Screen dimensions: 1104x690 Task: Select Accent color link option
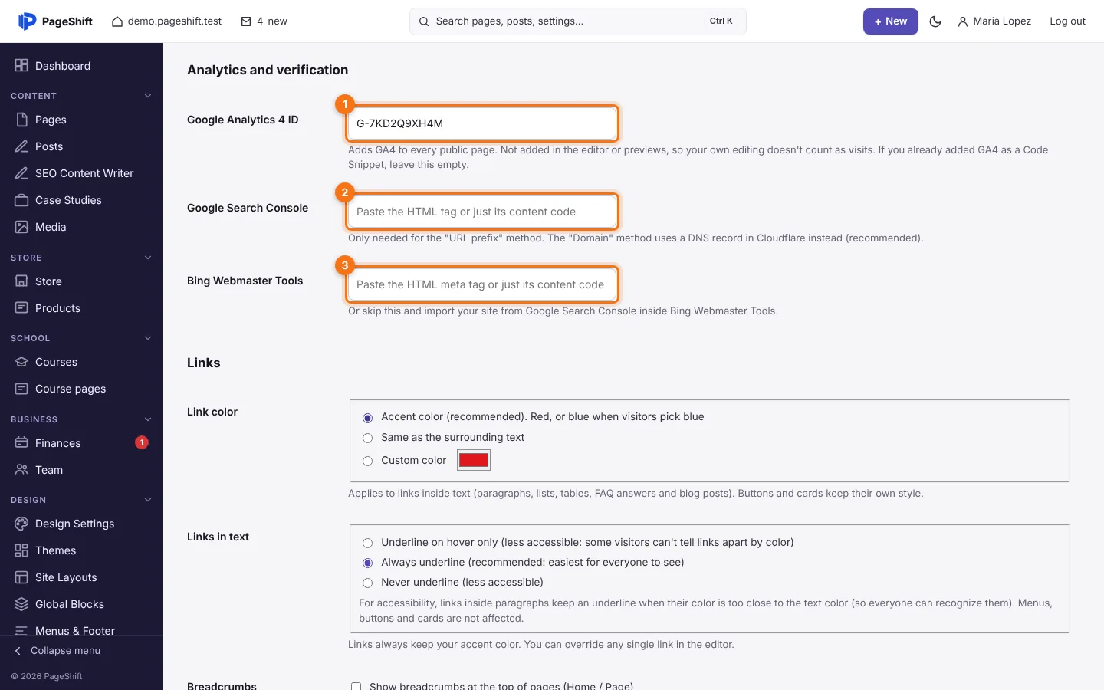point(367,418)
